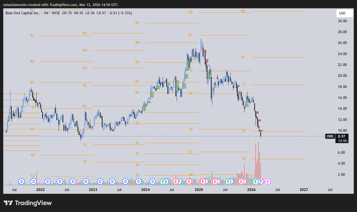Click the 26.00 price axis label
357x212 pixels.
(342, 43)
